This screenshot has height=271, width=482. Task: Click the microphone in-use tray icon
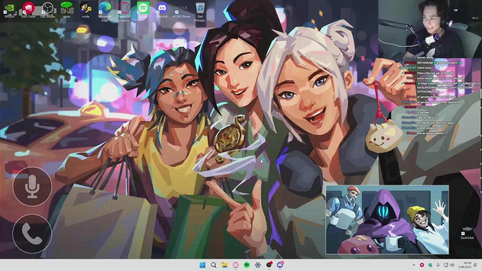point(438,265)
